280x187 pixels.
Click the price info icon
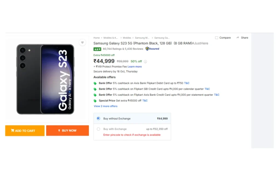pyautogui.click(x=145, y=62)
